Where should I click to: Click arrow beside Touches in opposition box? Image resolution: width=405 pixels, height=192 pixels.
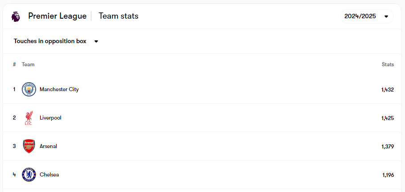point(96,41)
